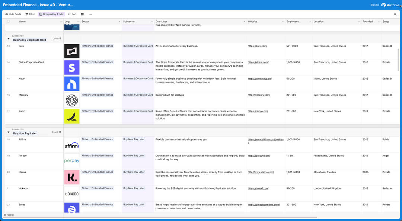Open the Sort options
The height and width of the screenshot is (221, 402).
[72, 14]
